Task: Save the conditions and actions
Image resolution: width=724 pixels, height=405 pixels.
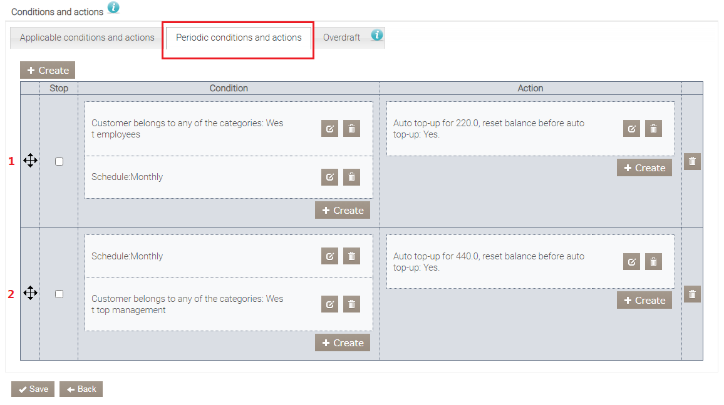Action: (x=33, y=389)
